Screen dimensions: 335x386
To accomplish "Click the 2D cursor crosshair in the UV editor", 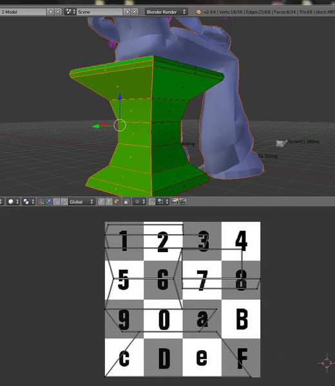I will click(x=327, y=363).
